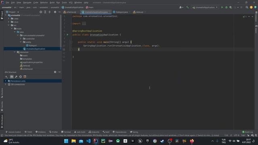Collapse the urunsatisi root project node
This screenshot has width=258, height=145.
(x=6, y=15)
